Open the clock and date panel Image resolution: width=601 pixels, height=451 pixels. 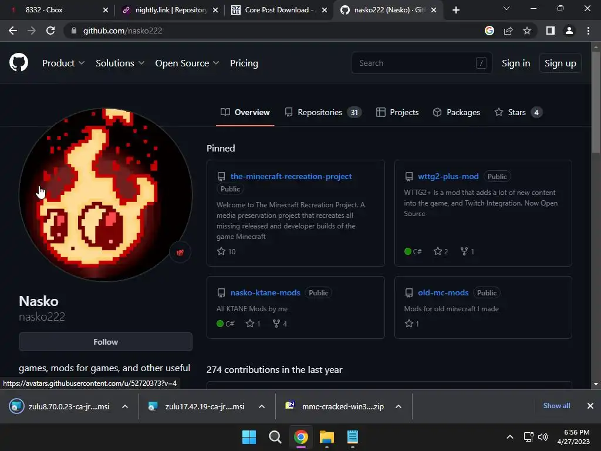[573, 437]
